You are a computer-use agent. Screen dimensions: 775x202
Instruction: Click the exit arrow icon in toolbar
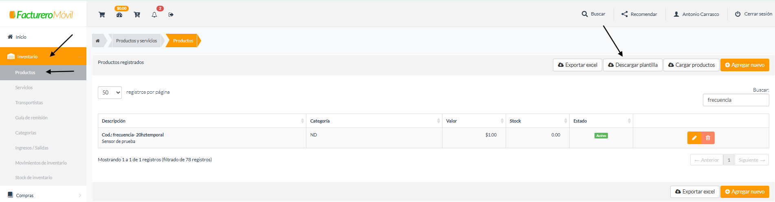(171, 15)
